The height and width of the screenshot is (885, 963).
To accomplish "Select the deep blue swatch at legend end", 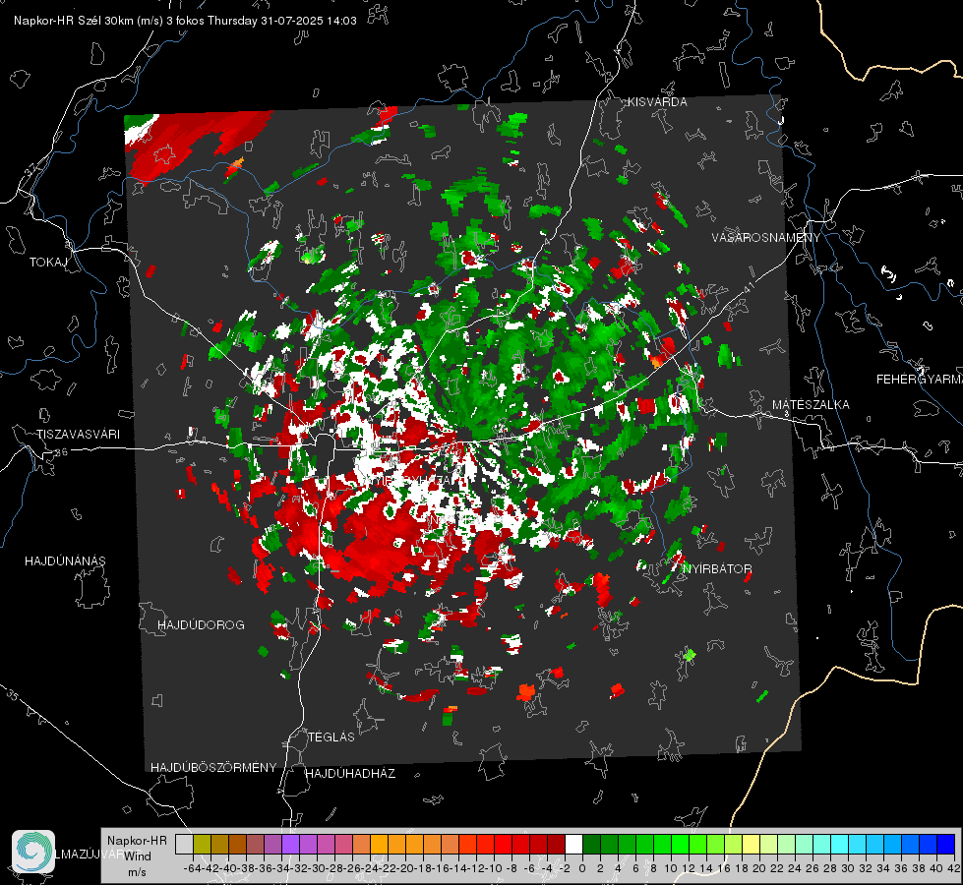I will (946, 844).
